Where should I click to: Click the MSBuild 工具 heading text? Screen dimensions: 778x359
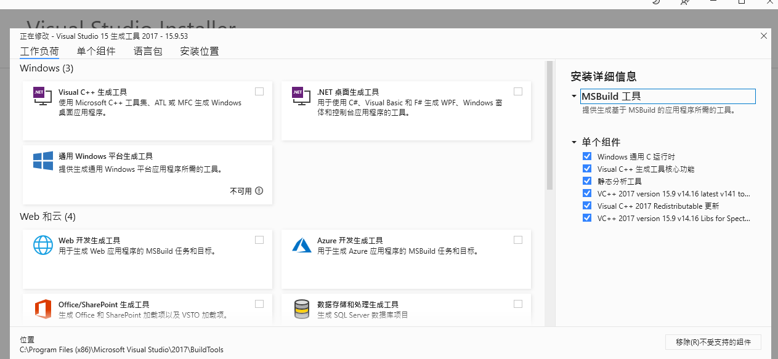click(x=611, y=97)
